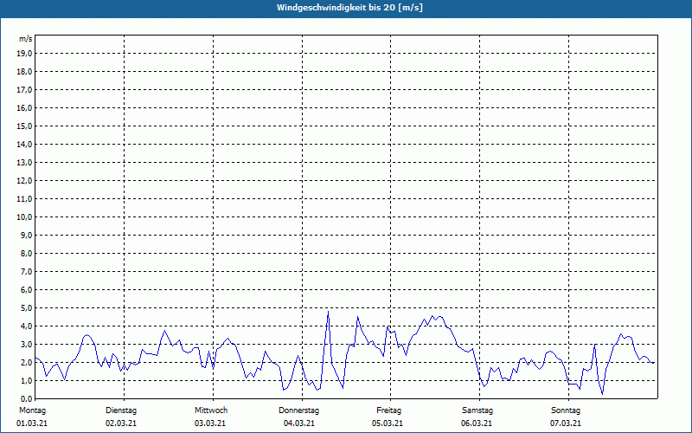Click the '7,0' axis label
Image resolution: width=692 pixels, height=433 pixels.
coord(26,271)
